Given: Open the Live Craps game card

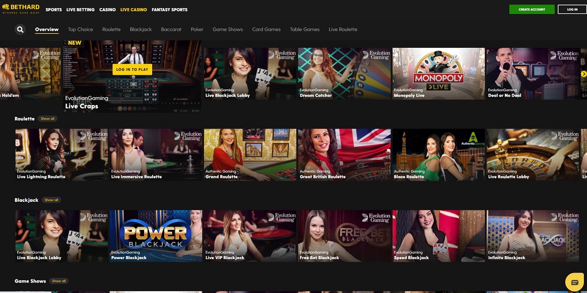Looking at the screenshot, I should [132, 76].
